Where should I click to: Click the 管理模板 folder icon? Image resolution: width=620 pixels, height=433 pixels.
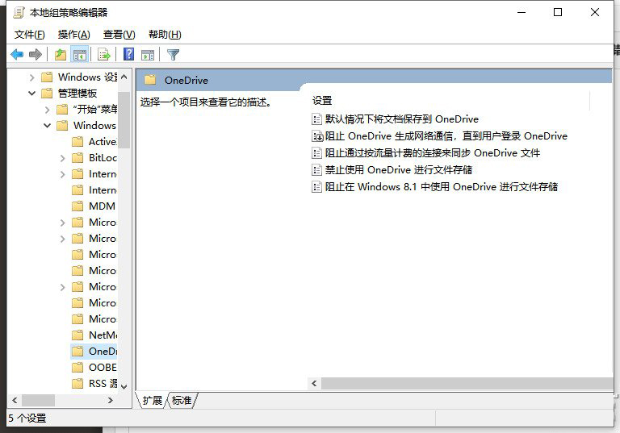(x=47, y=94)
